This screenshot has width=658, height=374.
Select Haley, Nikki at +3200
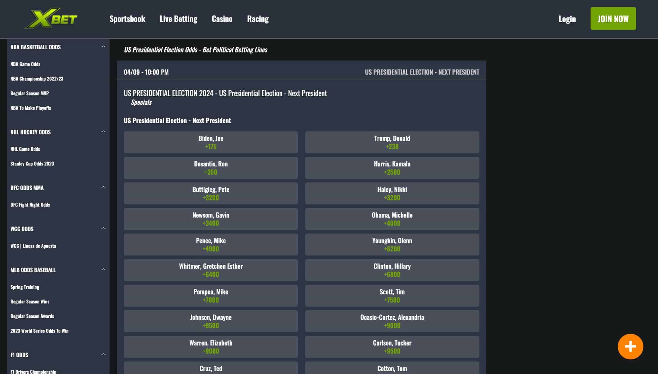[x=392, y=193]
